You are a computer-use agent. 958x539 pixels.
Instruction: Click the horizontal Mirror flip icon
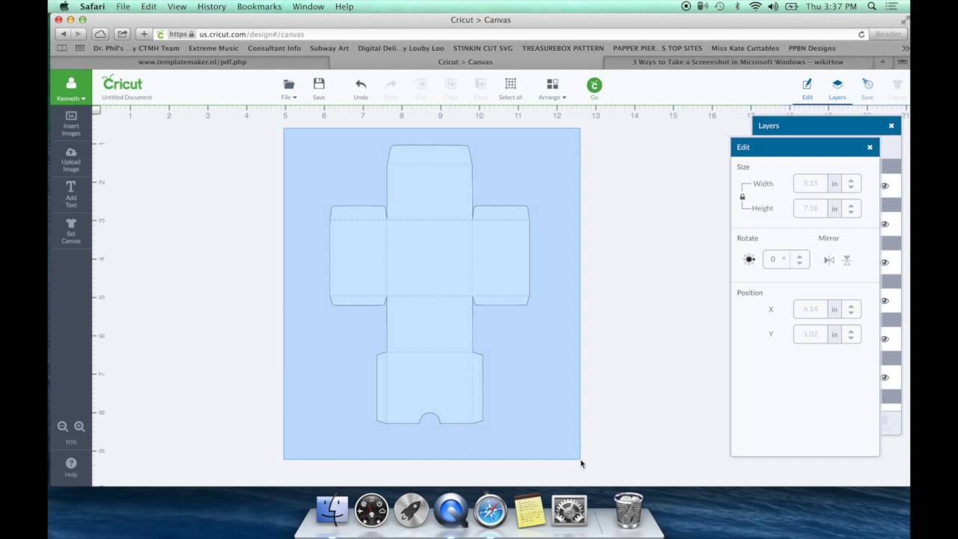829,260
